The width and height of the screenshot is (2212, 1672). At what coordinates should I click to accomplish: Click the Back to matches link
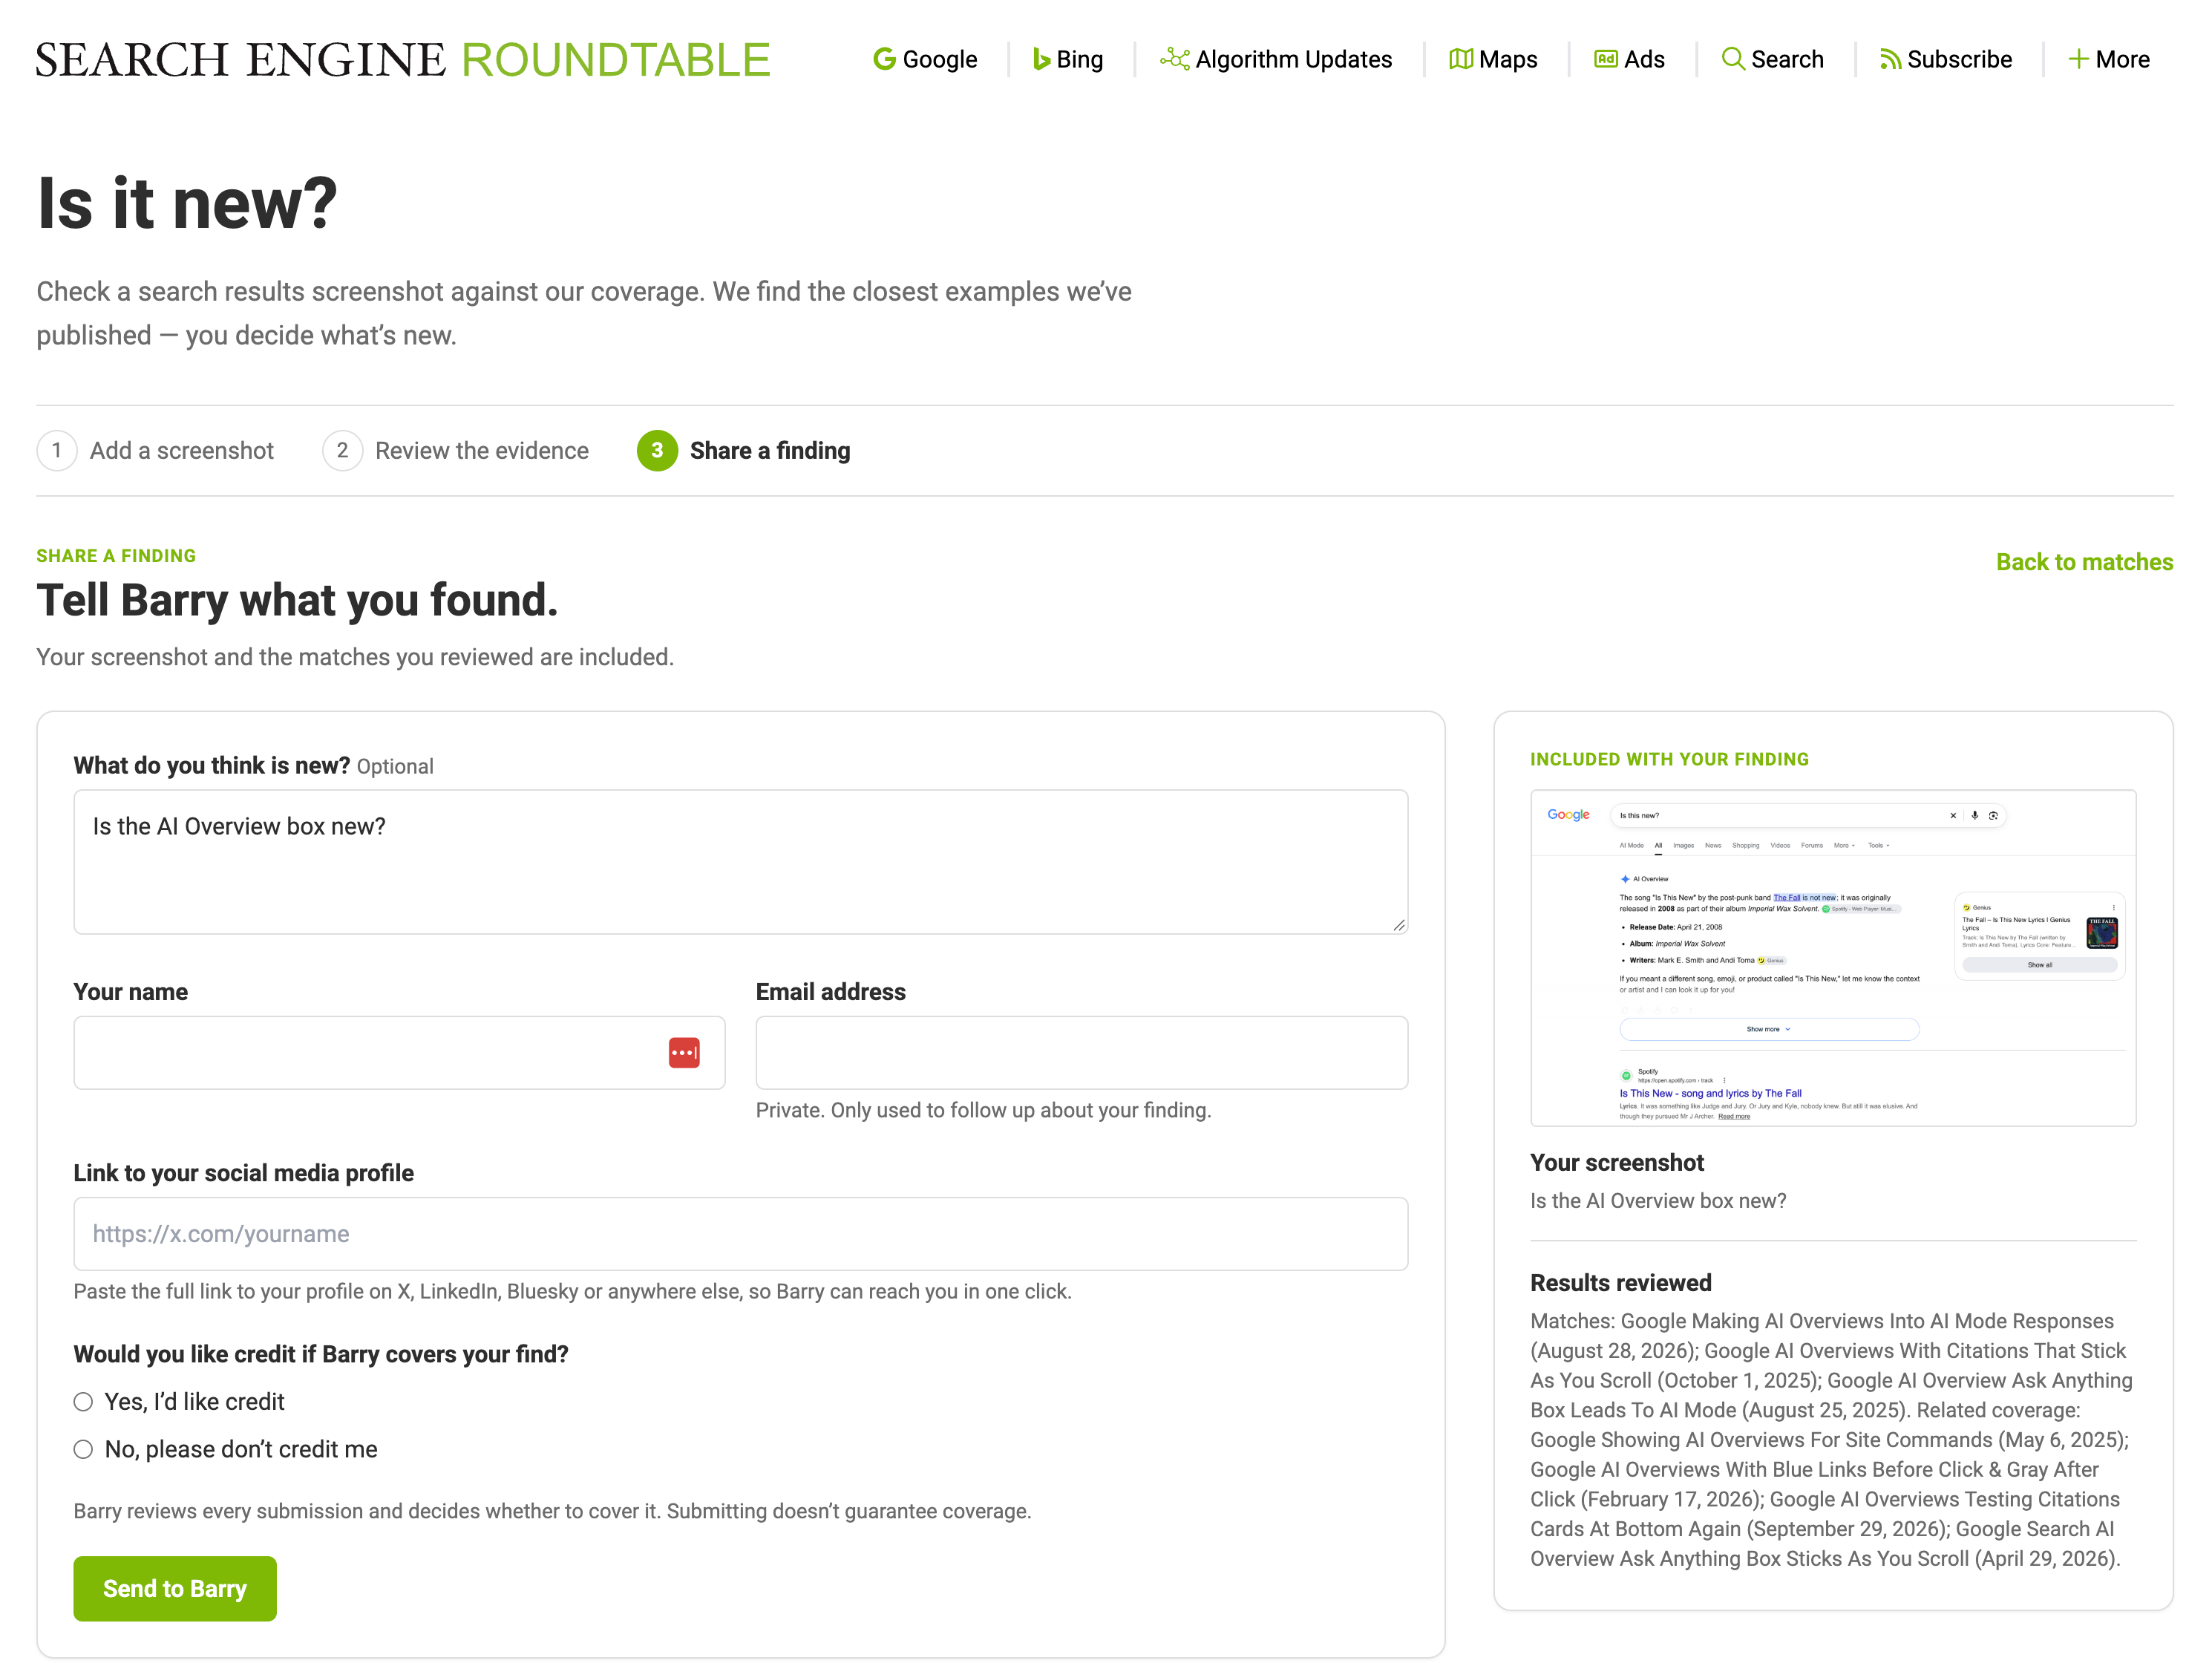tap(2084, 562)
